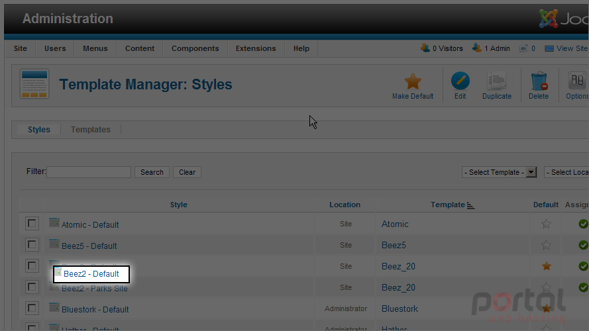The image size is (589, 331).
Task: Check the Bluestork - Default checkbox
Action: click(32, 308)
